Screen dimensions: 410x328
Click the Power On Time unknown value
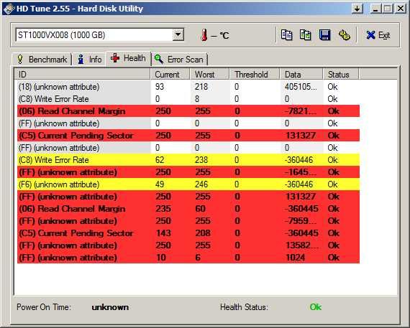tap(110, 307)
